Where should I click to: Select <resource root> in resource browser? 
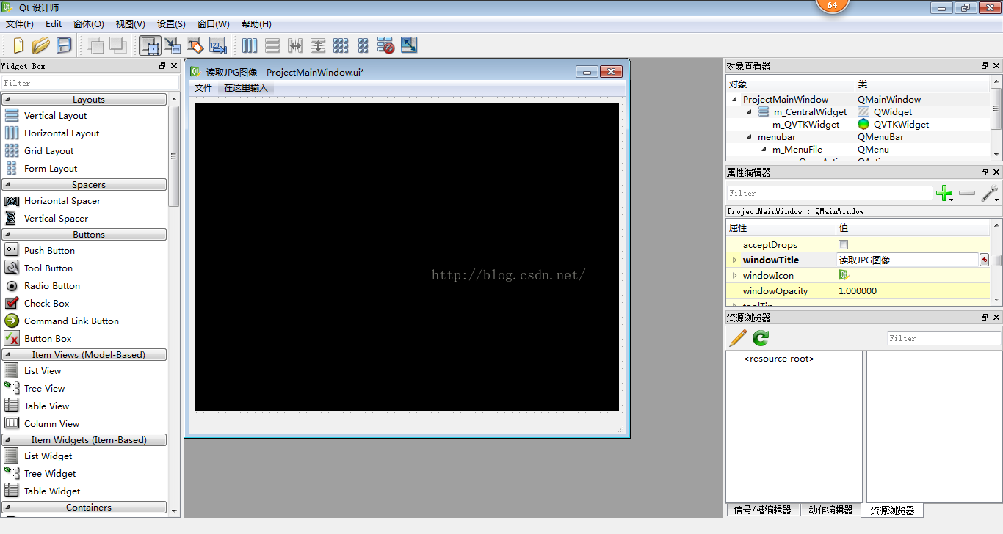[779, 359]
